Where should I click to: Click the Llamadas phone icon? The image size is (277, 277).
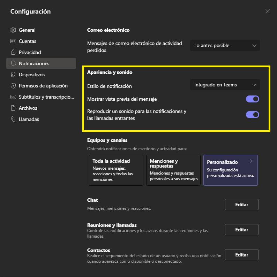pyautogui.click(x=13, y=119)
